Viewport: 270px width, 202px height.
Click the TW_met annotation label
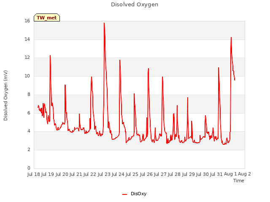tap(47, 18)
